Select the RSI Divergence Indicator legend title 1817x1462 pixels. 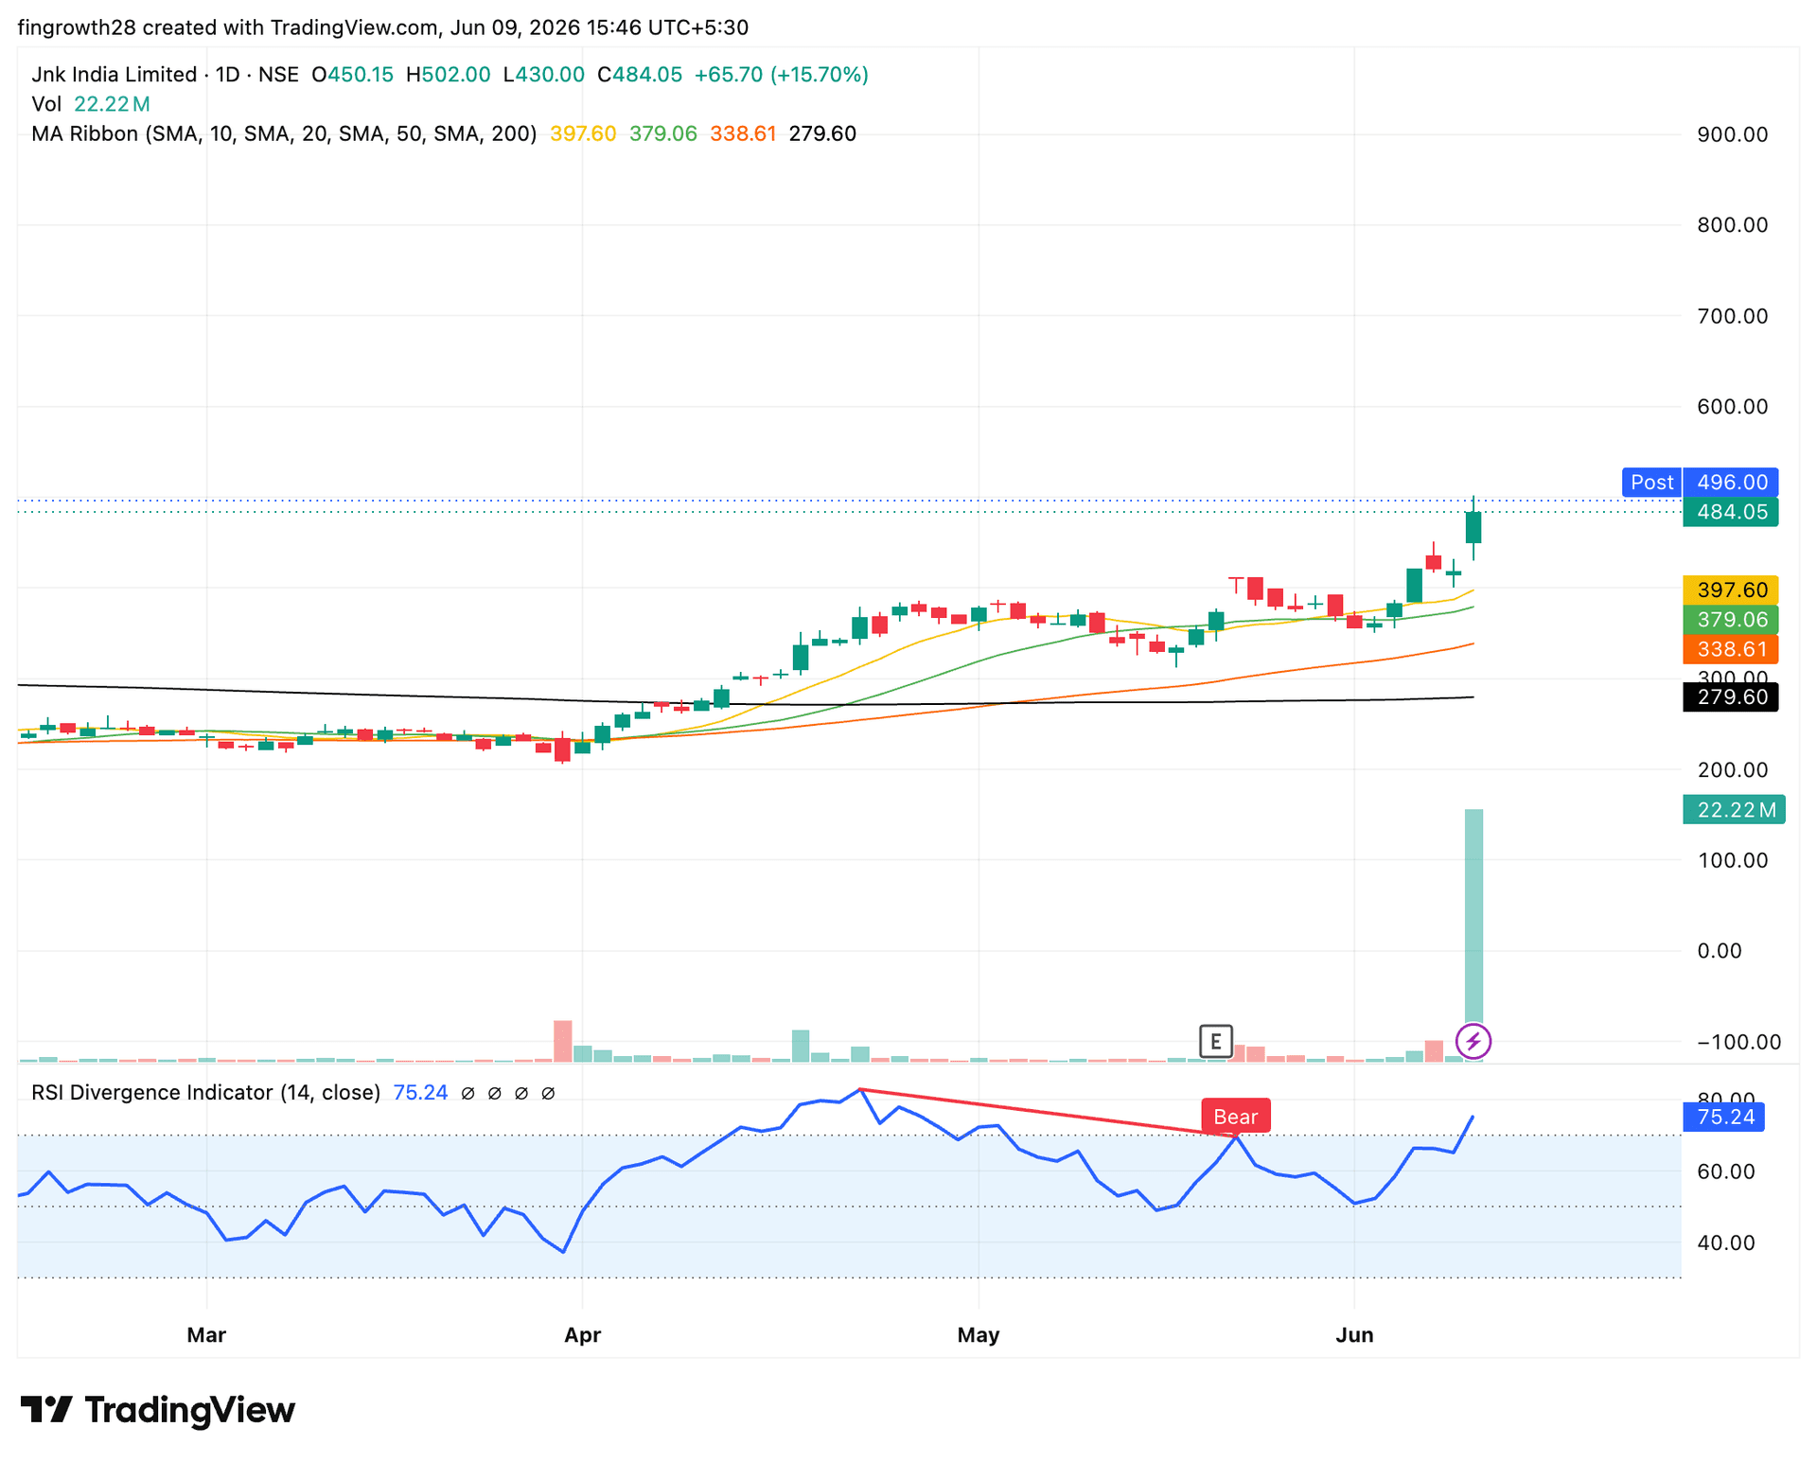click(x=205, y=1093)
